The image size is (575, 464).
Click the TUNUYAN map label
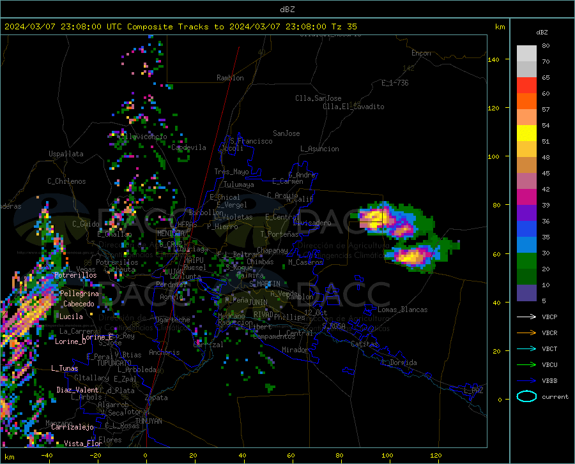click(148, 421)
